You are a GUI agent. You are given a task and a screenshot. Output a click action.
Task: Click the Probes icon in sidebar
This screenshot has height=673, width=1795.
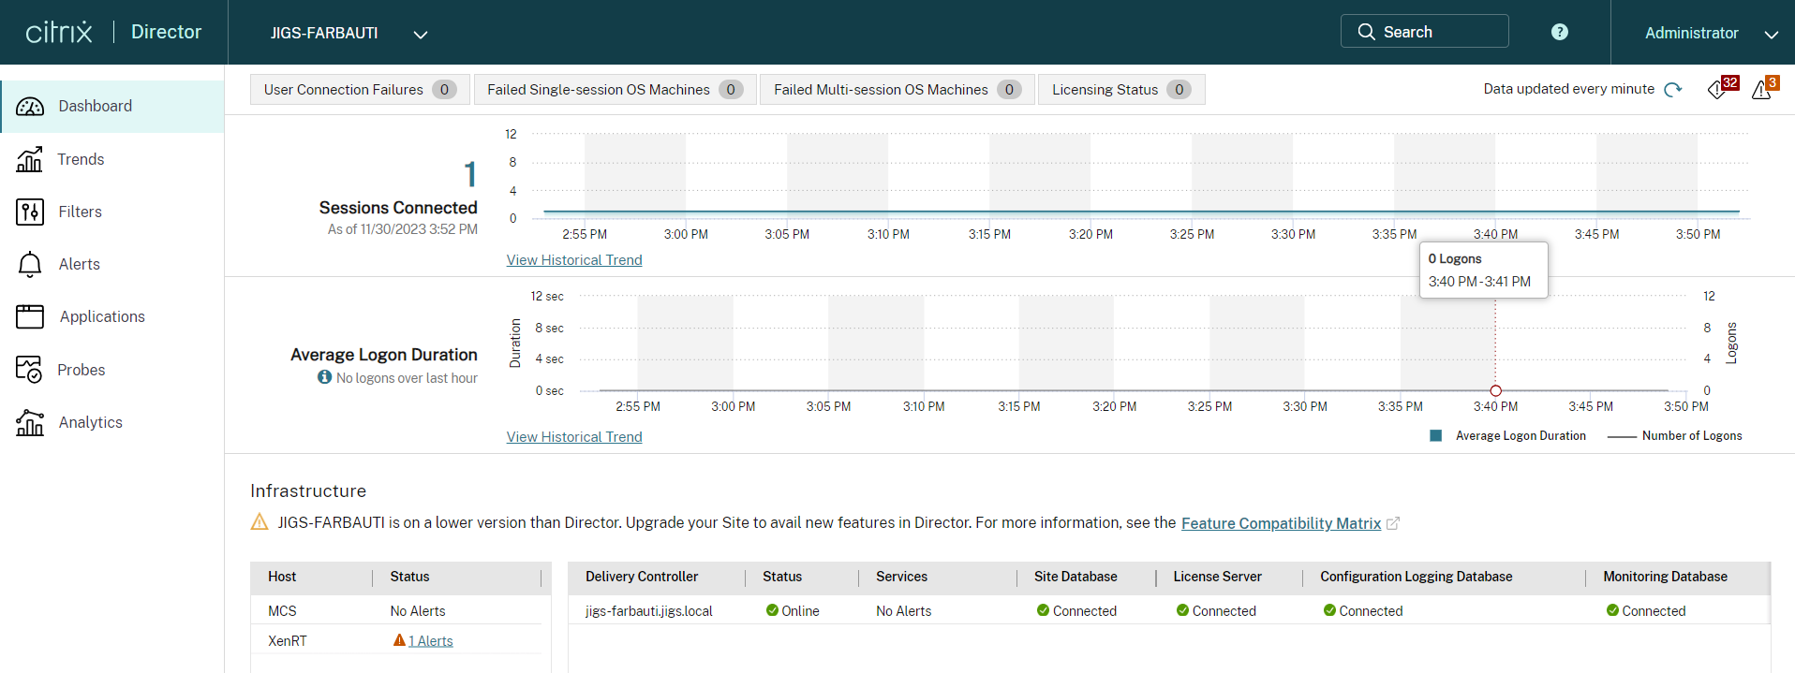[x=30, y=370]
